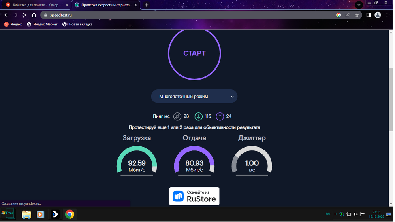Open the Яндекс bookmark
This screenshot has height=222, width=395.
click(13, 24)
